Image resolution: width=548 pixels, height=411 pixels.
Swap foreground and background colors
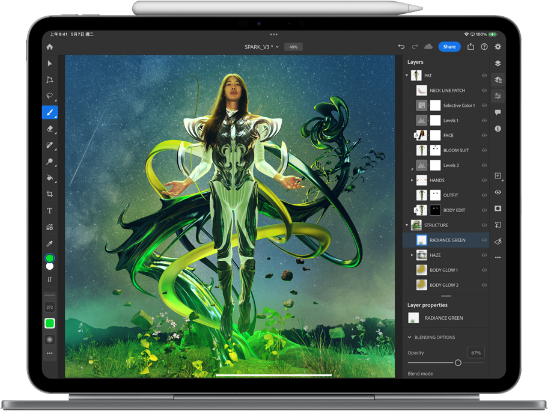point(50,279)
